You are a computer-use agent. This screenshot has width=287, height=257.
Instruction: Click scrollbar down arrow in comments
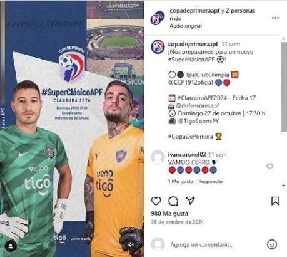[x=283, y=186]
